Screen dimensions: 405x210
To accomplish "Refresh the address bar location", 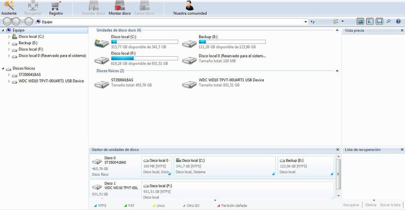I will tap(313, 22).
